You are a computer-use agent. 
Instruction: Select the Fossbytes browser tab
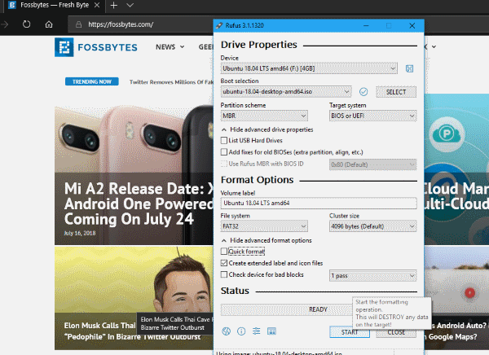(x=49, y=5)
